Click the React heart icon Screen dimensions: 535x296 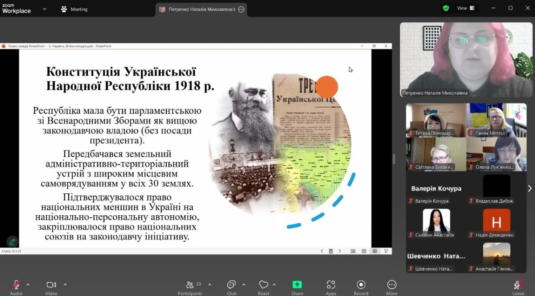[x=263, y=285]
